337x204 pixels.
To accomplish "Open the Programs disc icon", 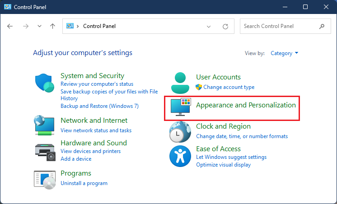I will [45, 180].
